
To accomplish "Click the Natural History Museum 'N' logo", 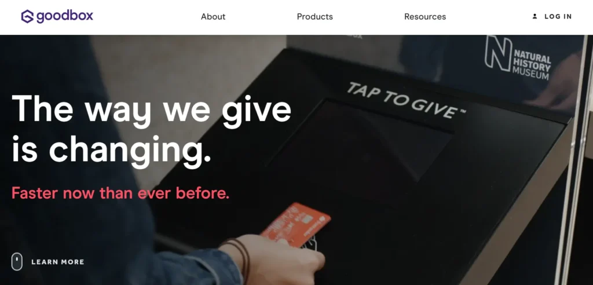I will pyautogui.click(x=498, y=53).
